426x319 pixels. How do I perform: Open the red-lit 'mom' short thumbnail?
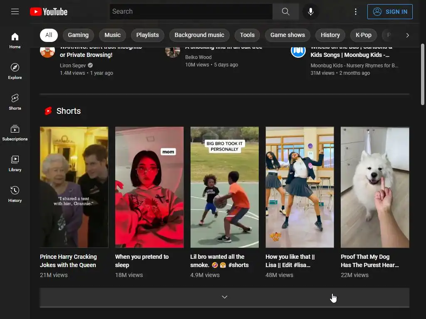tap(149, 187)
